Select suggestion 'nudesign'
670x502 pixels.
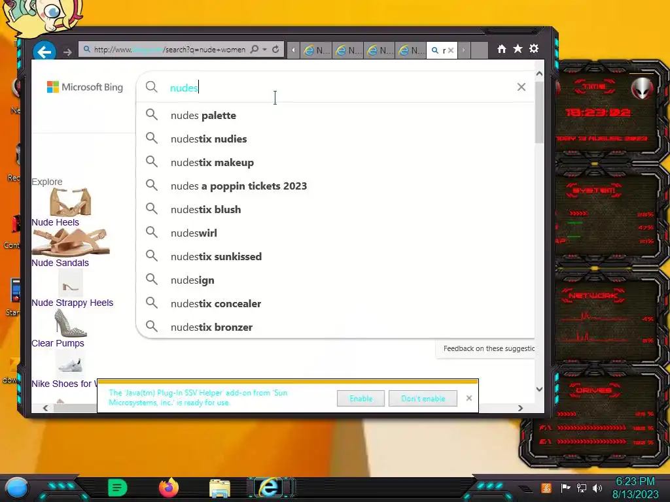335,280
